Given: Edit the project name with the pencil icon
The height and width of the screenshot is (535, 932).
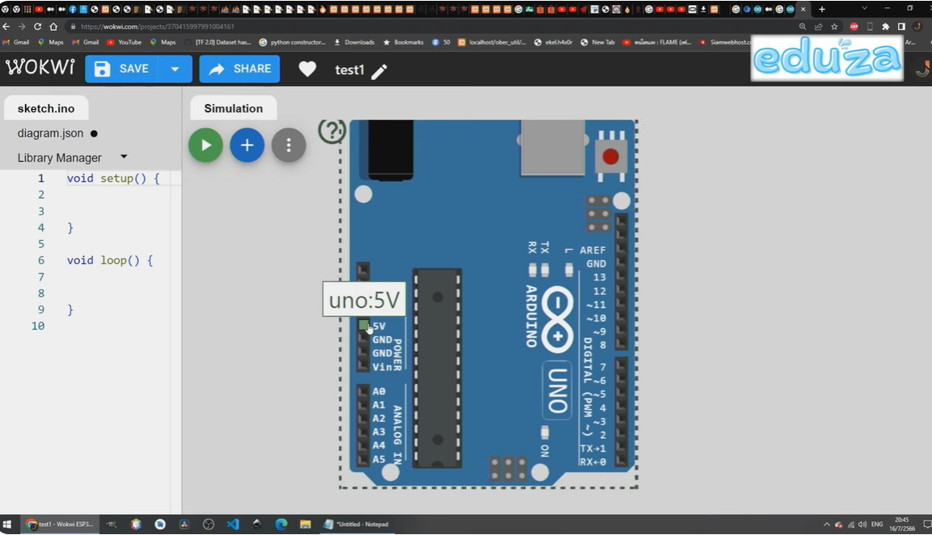Looking at the screenshot, I should 379,71.
